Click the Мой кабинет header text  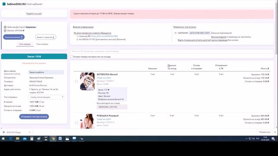tap(34, 4)
